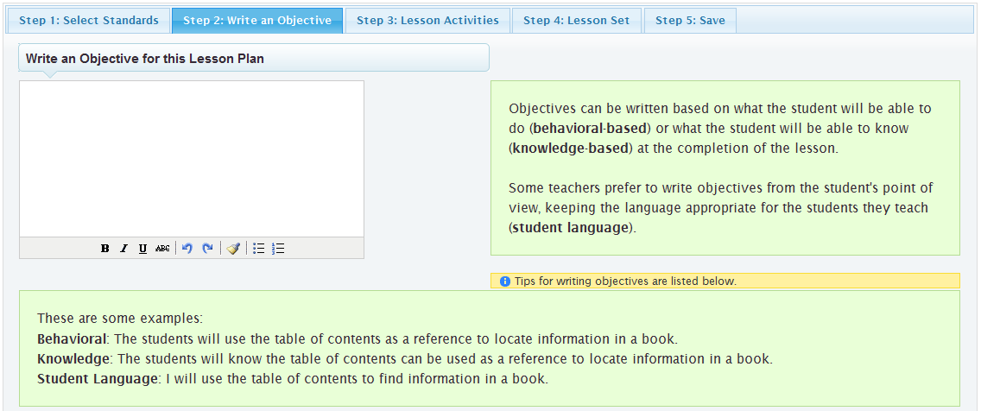Screen dimensions: 981x411
Task: Select the Step 2: Write an Objective tab
Action: point(257,21)
